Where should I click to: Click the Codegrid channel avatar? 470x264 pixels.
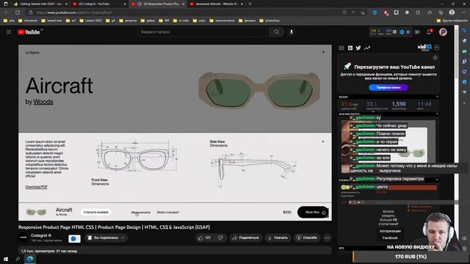[23, 238]
